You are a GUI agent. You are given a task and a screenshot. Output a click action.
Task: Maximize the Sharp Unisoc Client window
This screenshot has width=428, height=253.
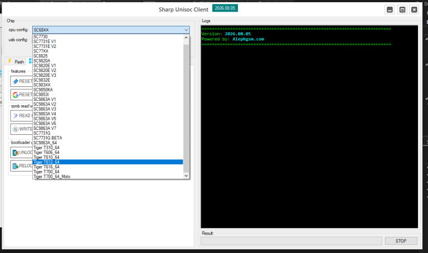coord(402,10)
